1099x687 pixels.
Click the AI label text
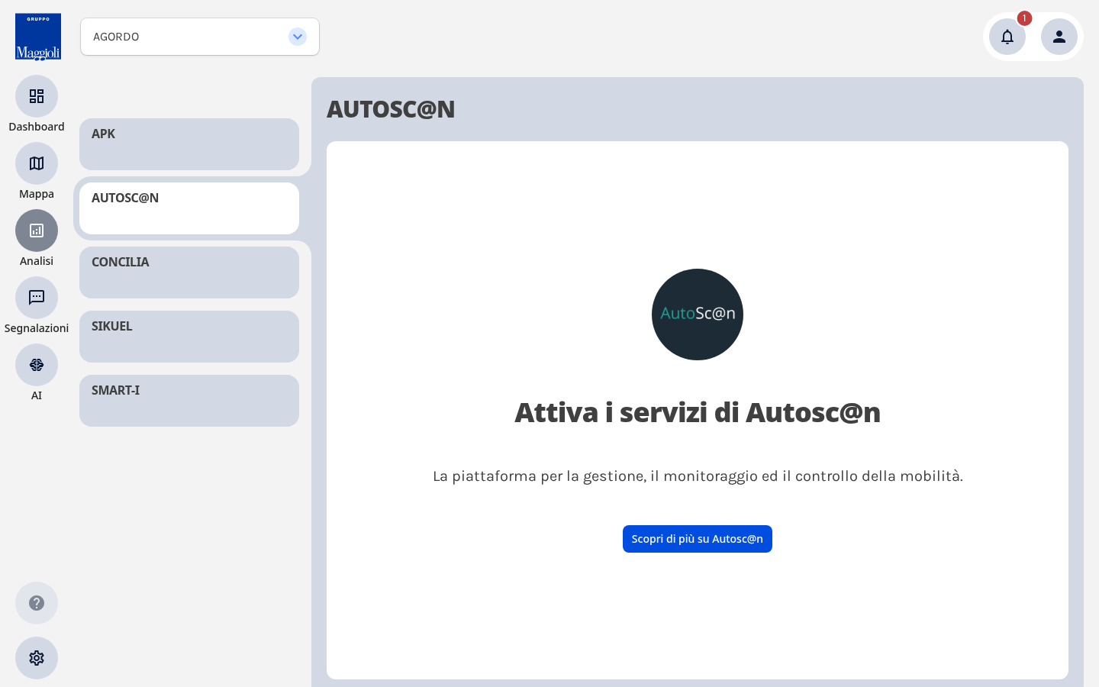click(x=37, y=395)
